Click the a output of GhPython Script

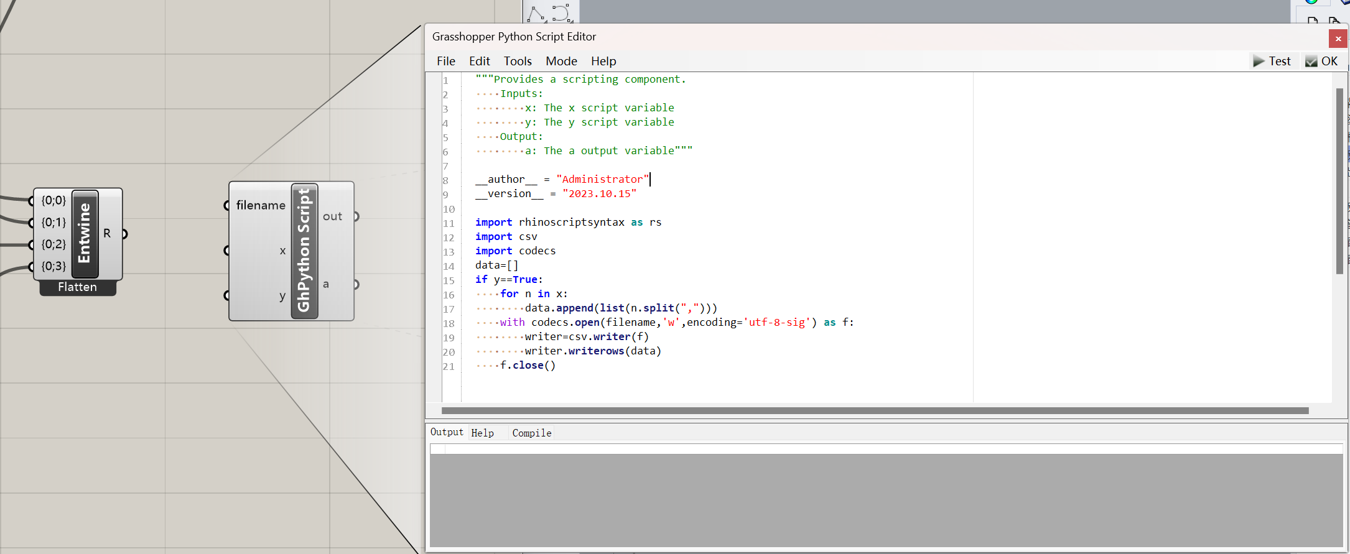tap(326, 284)
